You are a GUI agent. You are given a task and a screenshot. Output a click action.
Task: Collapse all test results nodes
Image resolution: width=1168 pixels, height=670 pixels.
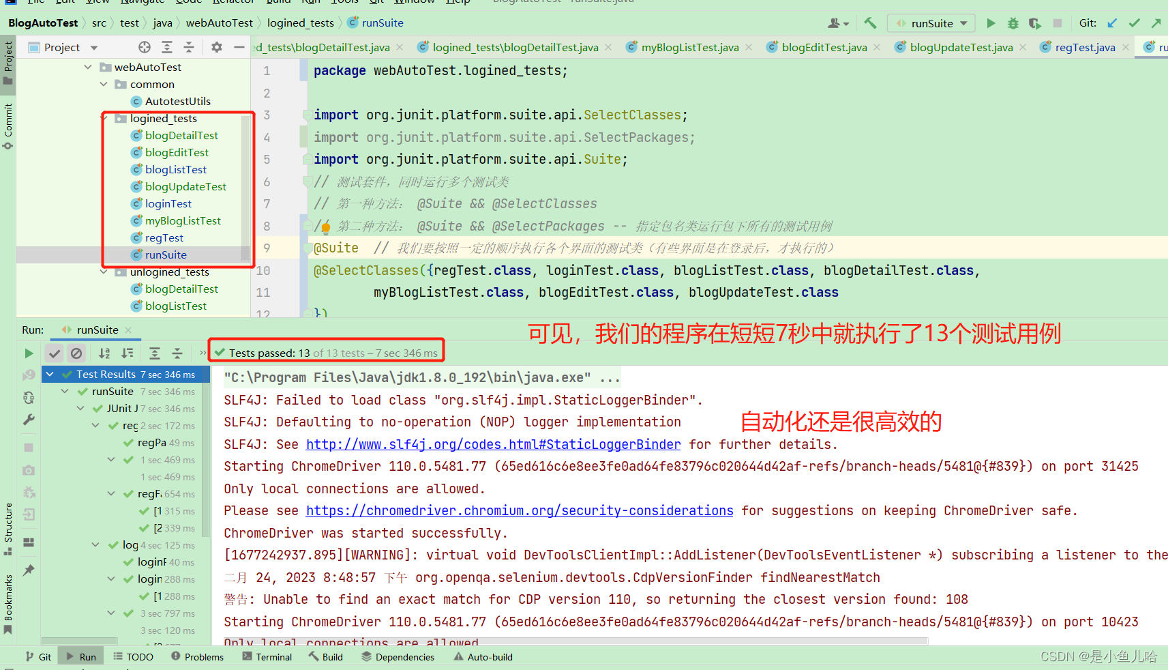coord(177,353)
